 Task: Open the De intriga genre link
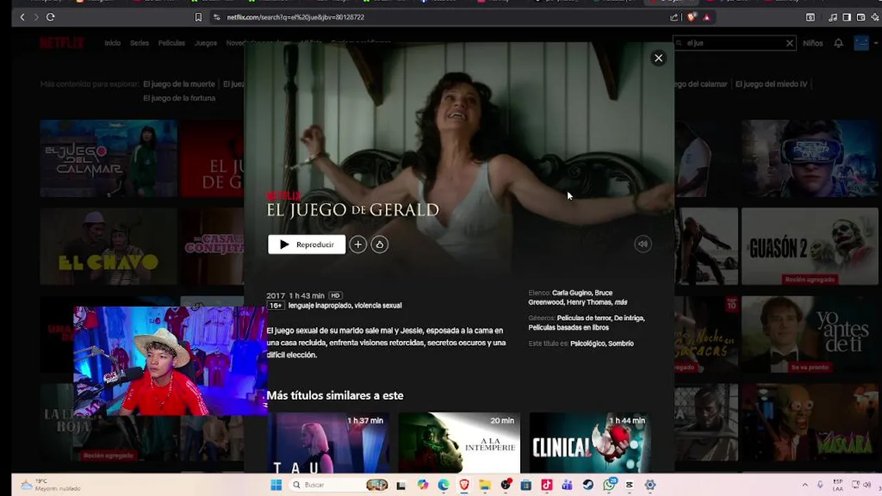click(629, 318)
